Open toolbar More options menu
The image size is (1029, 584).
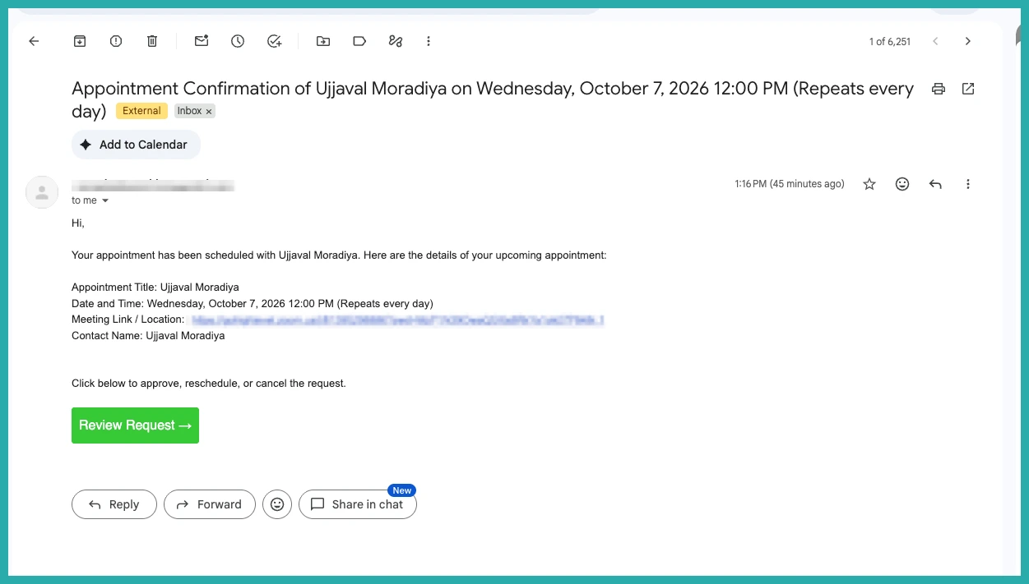point(429,41)
